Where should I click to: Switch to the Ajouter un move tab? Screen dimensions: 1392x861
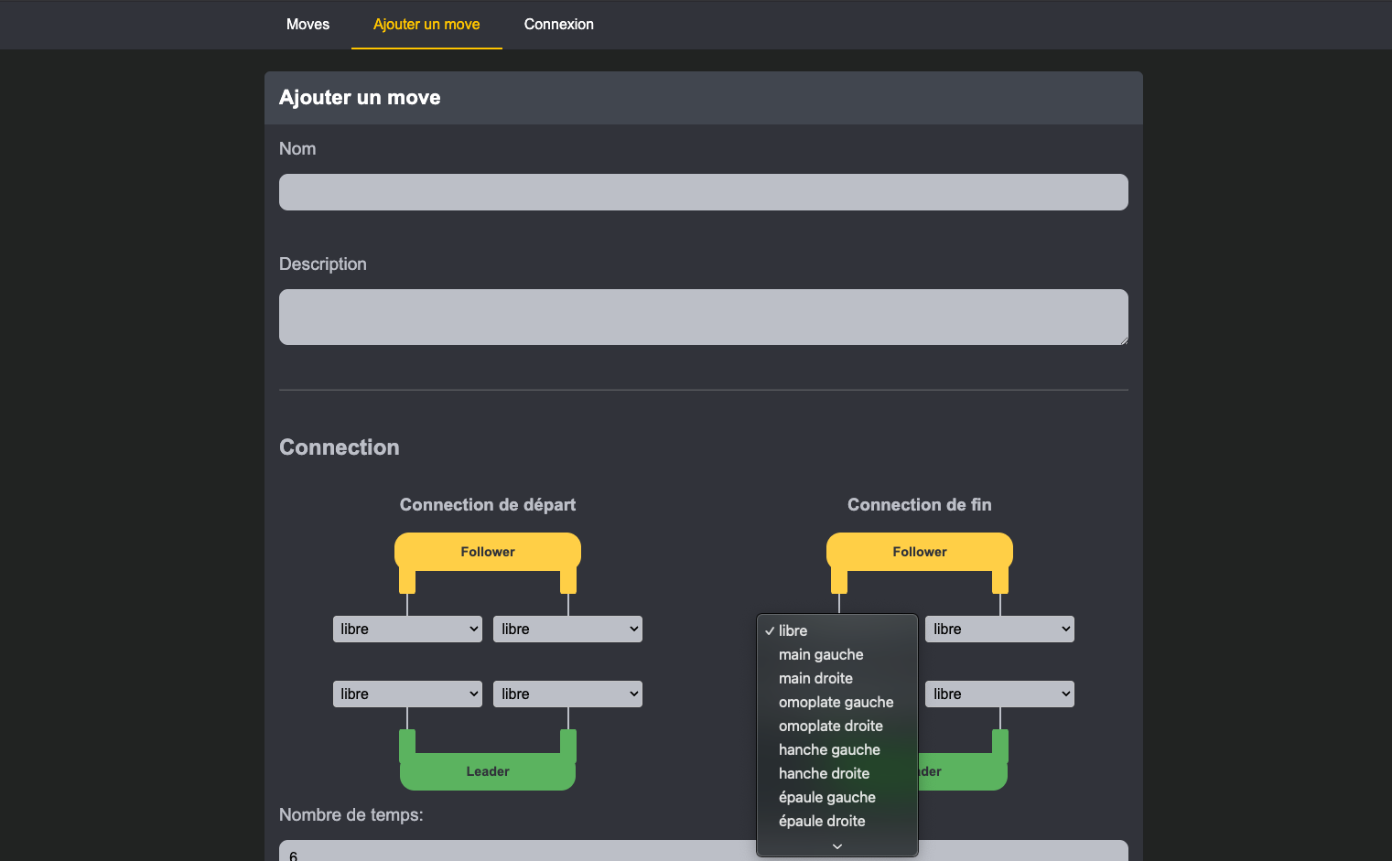[426, 25]
